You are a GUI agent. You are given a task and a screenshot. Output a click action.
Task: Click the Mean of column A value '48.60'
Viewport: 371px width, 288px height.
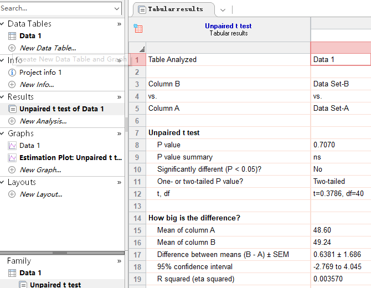pos(341,230)
